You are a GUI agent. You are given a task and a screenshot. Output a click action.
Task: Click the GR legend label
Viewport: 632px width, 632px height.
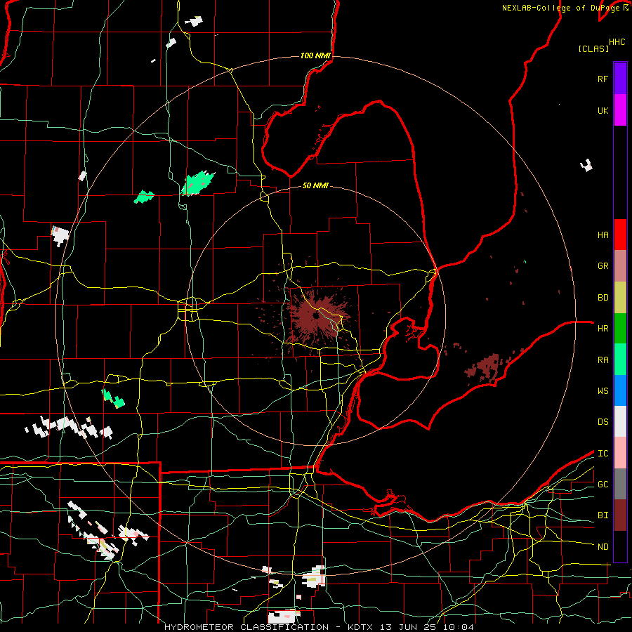tap(603, 266)
